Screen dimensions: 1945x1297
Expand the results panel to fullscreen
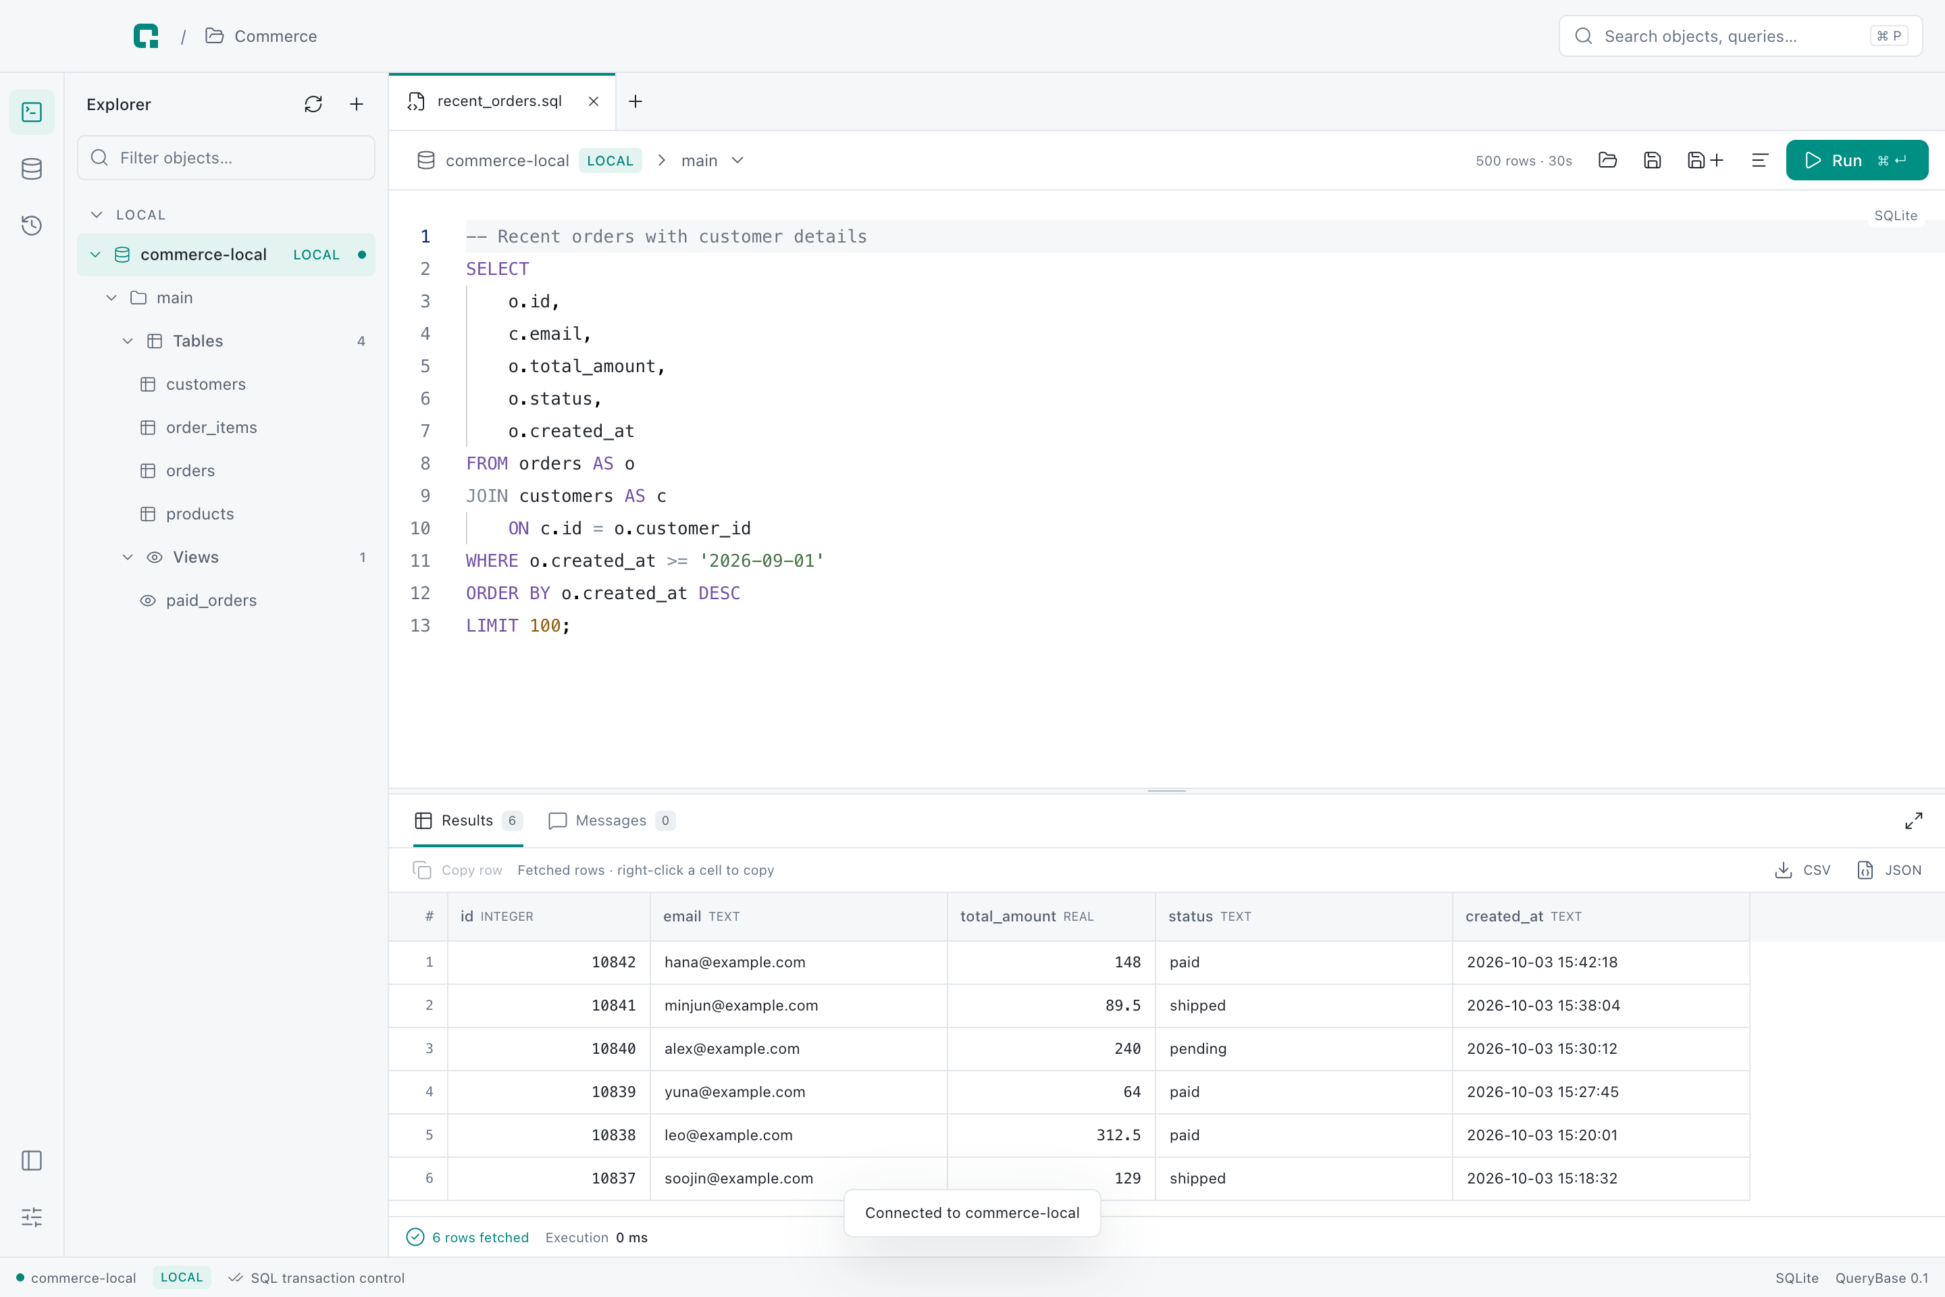[1913, 821]
